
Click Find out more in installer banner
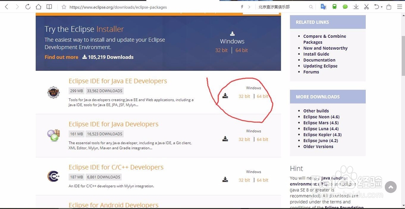(61, 57)
